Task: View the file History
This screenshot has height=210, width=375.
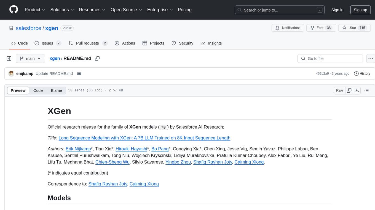Action: click(362, 73)
